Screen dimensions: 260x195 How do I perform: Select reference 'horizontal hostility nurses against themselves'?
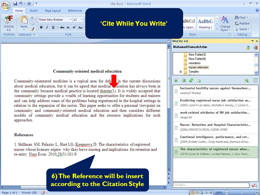pyautogui.click(x=215, y=91)
